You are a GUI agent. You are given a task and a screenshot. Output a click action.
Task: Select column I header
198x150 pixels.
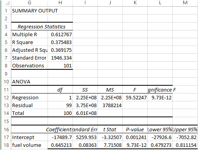[x=85, y=3]
